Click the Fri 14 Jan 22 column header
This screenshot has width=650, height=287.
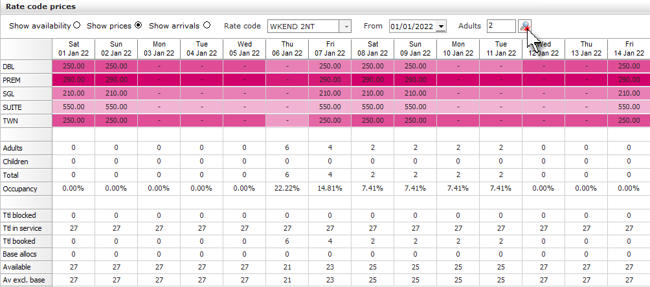coord(629,49)
